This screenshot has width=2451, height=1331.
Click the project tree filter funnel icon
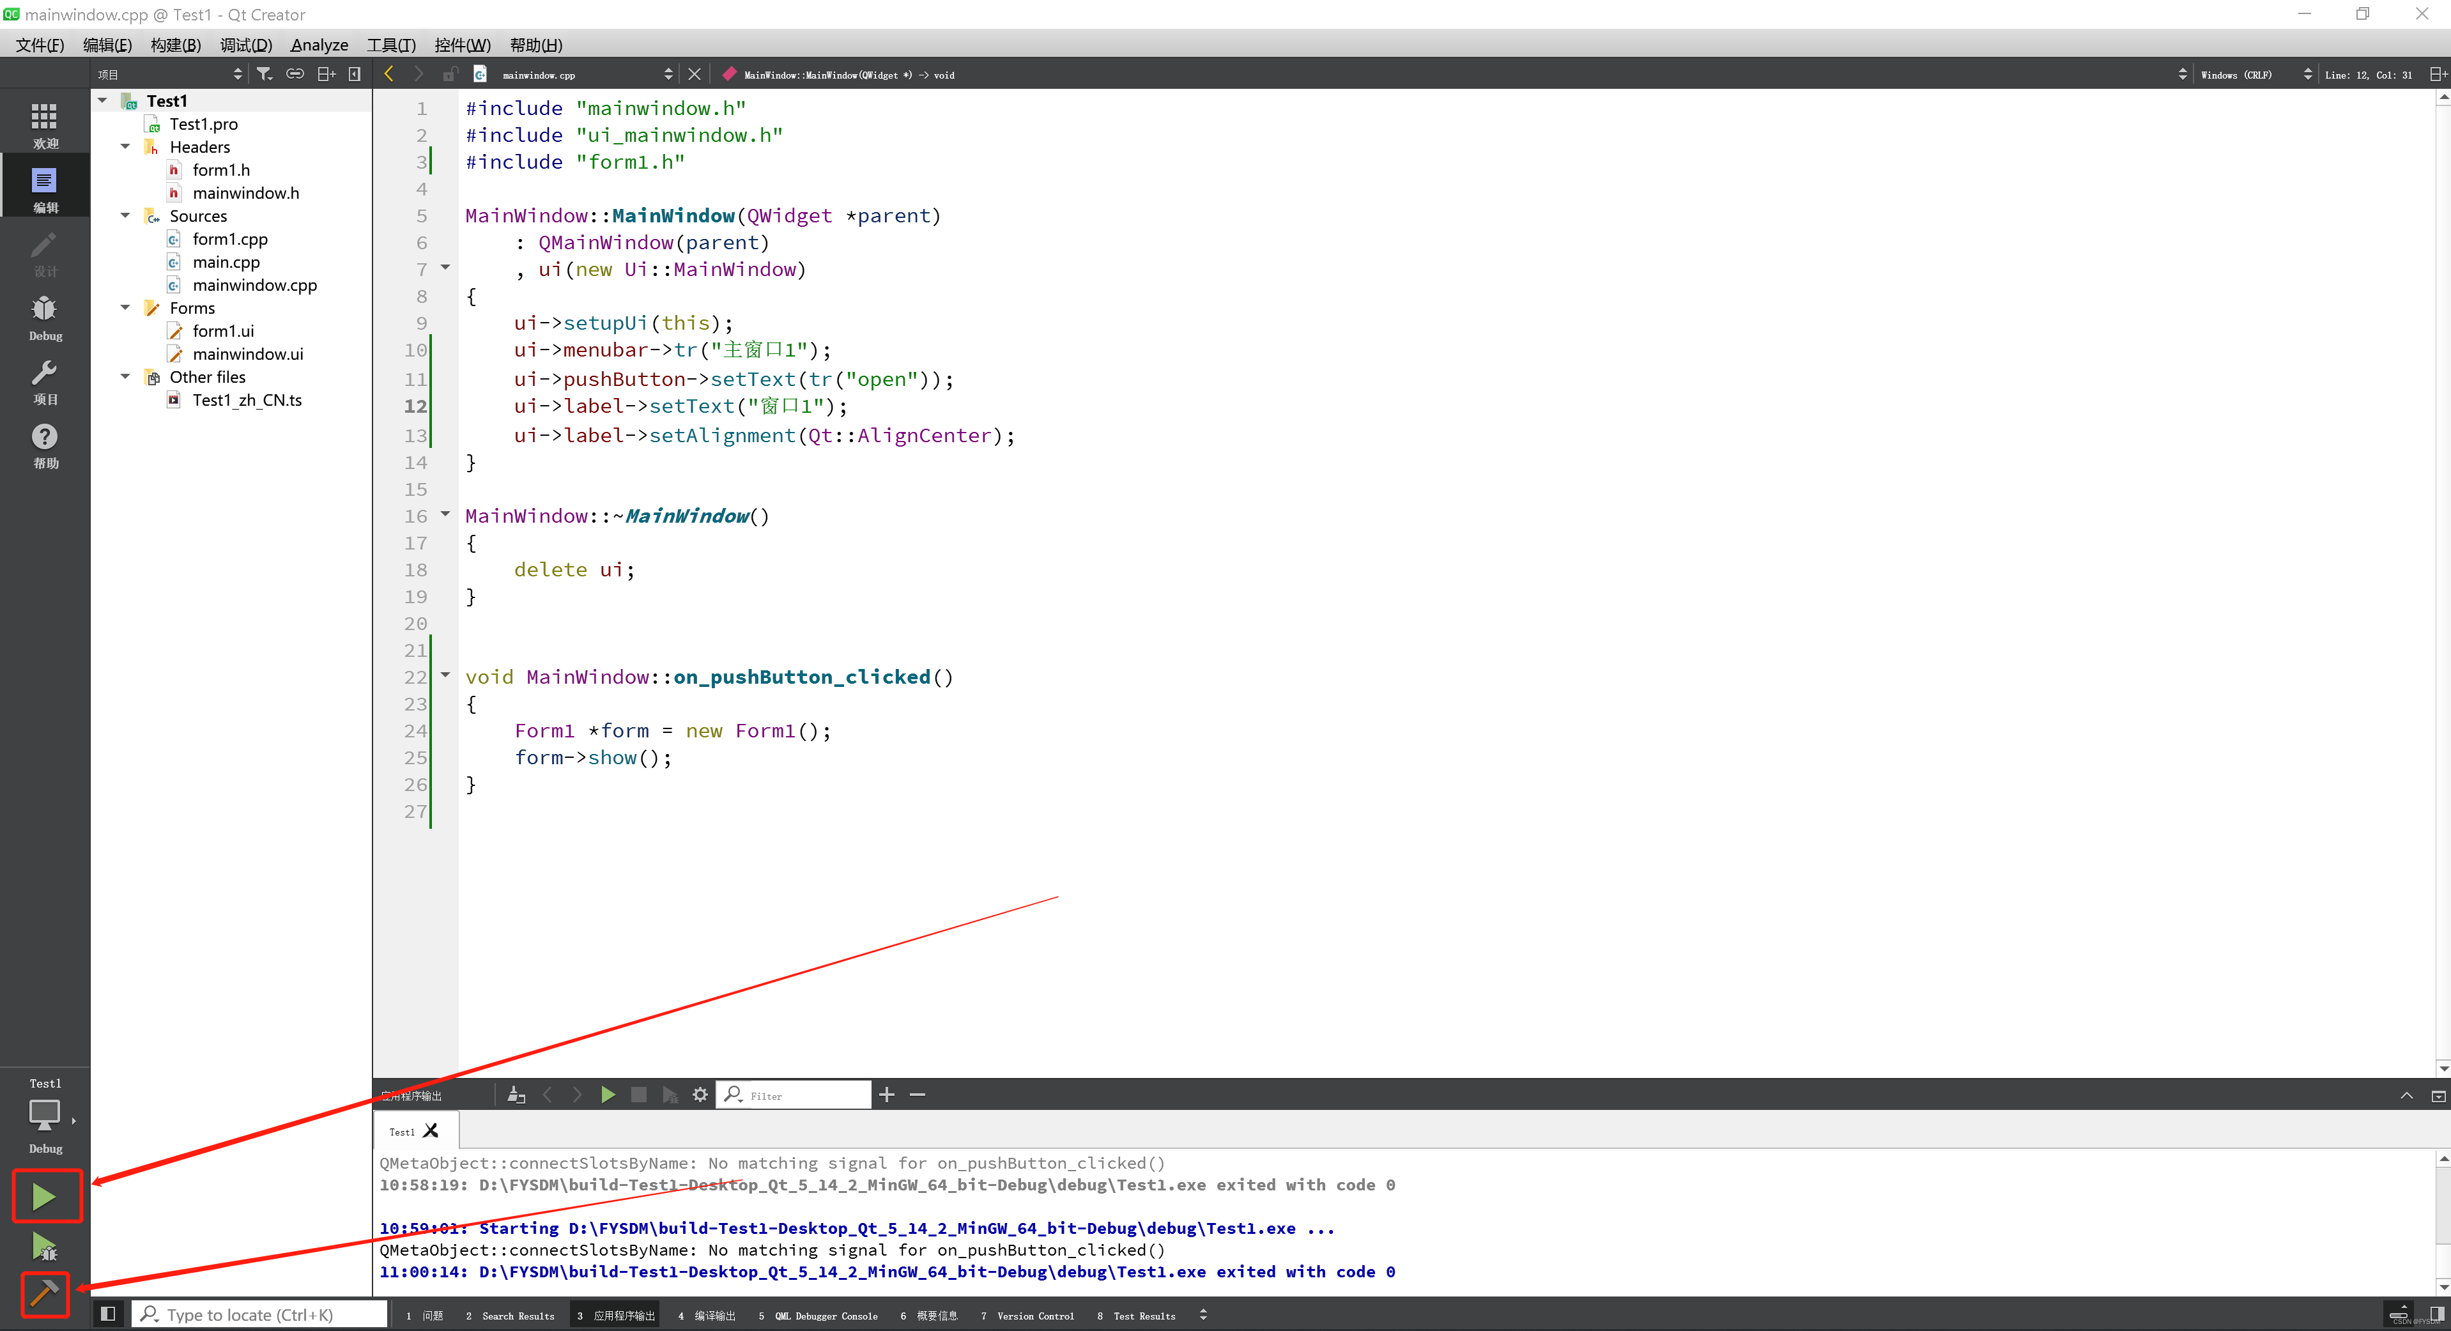point(265,74)
